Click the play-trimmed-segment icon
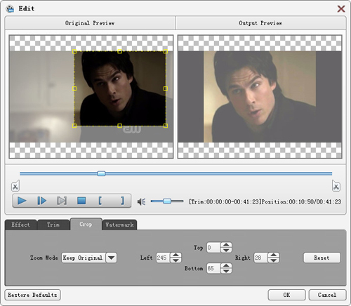The image size is (351, 306). [62, 201]
